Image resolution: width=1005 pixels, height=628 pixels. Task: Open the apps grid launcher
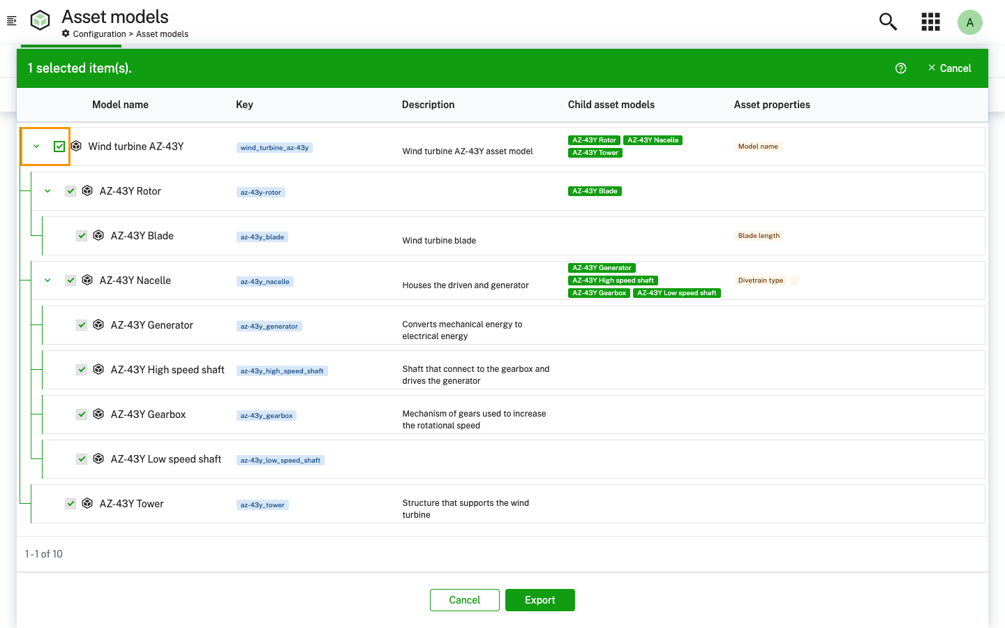930,22
